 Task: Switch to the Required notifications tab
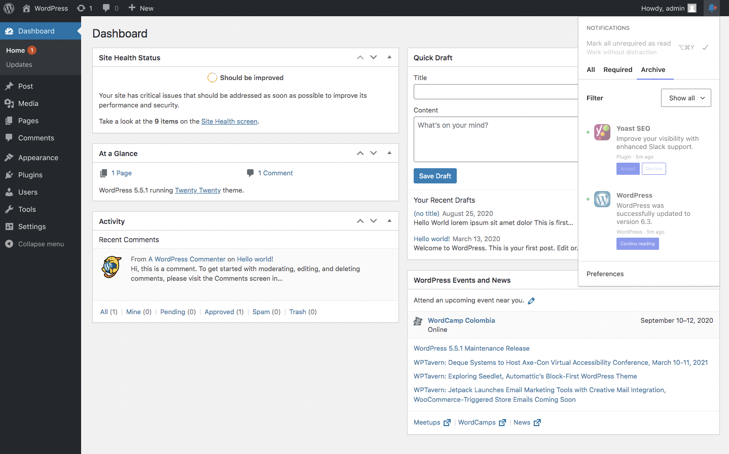617,70
